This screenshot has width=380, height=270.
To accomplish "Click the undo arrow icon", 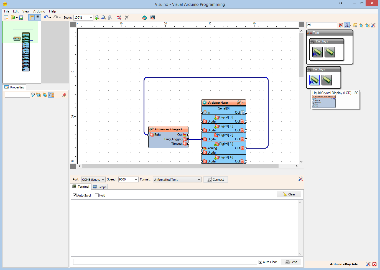I will [46, 17].
